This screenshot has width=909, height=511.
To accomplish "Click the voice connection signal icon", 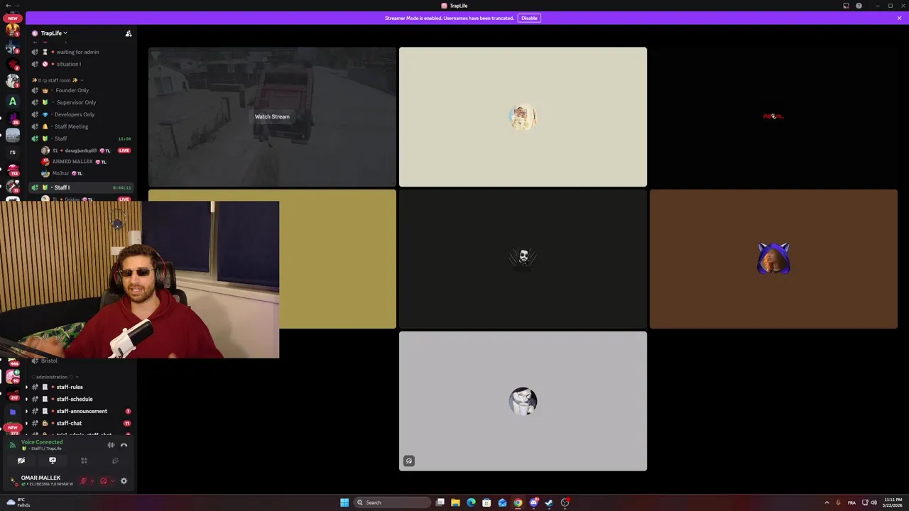I will [x=12, y=445].
